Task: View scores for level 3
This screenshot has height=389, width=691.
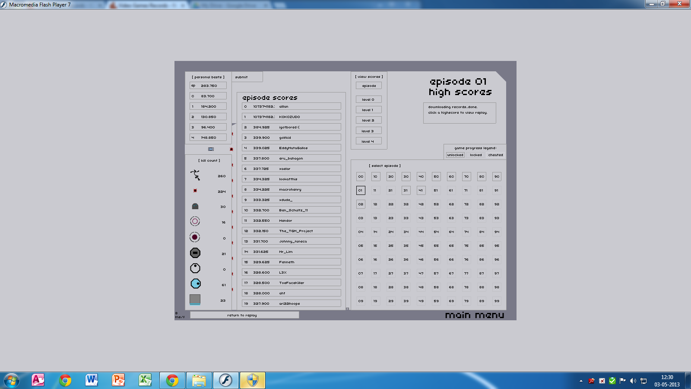Action: click(x=368, y=131)
